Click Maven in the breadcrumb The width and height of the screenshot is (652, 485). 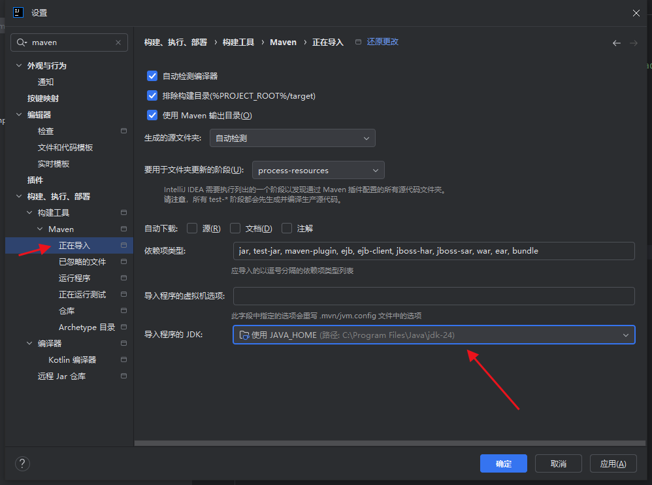tap(283, 42)
